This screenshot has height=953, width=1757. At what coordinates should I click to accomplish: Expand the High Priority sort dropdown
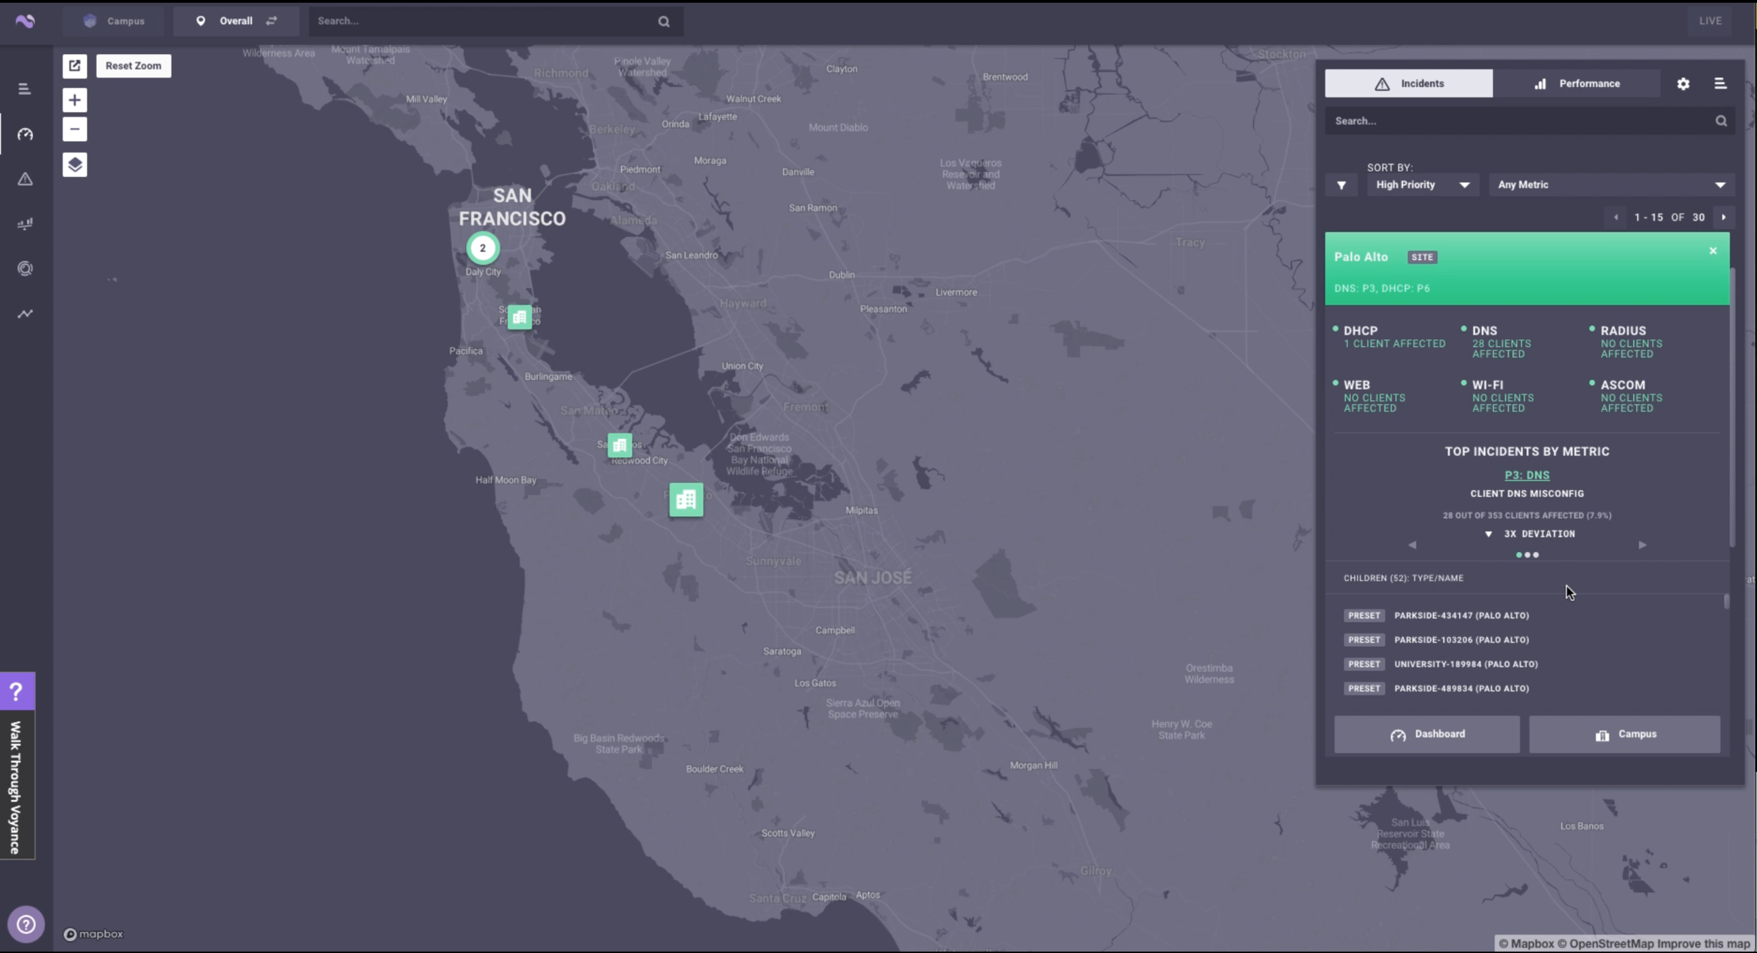click(x=1422, y=185)
